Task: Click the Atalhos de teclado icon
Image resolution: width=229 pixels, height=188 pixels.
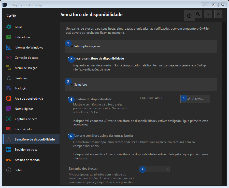Action: (x=9, y=160)
